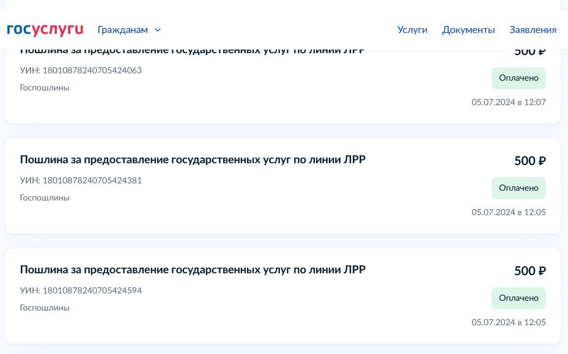Open the payment titled with УИН ending 4594
Screen dimensions: 568x354
193,270
